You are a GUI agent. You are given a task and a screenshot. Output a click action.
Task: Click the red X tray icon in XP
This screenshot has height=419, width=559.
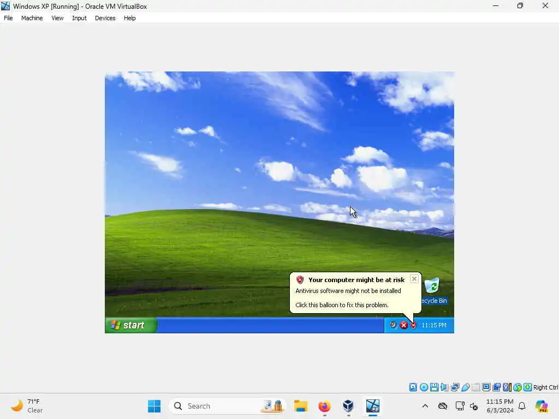click(x=403, y=325)
